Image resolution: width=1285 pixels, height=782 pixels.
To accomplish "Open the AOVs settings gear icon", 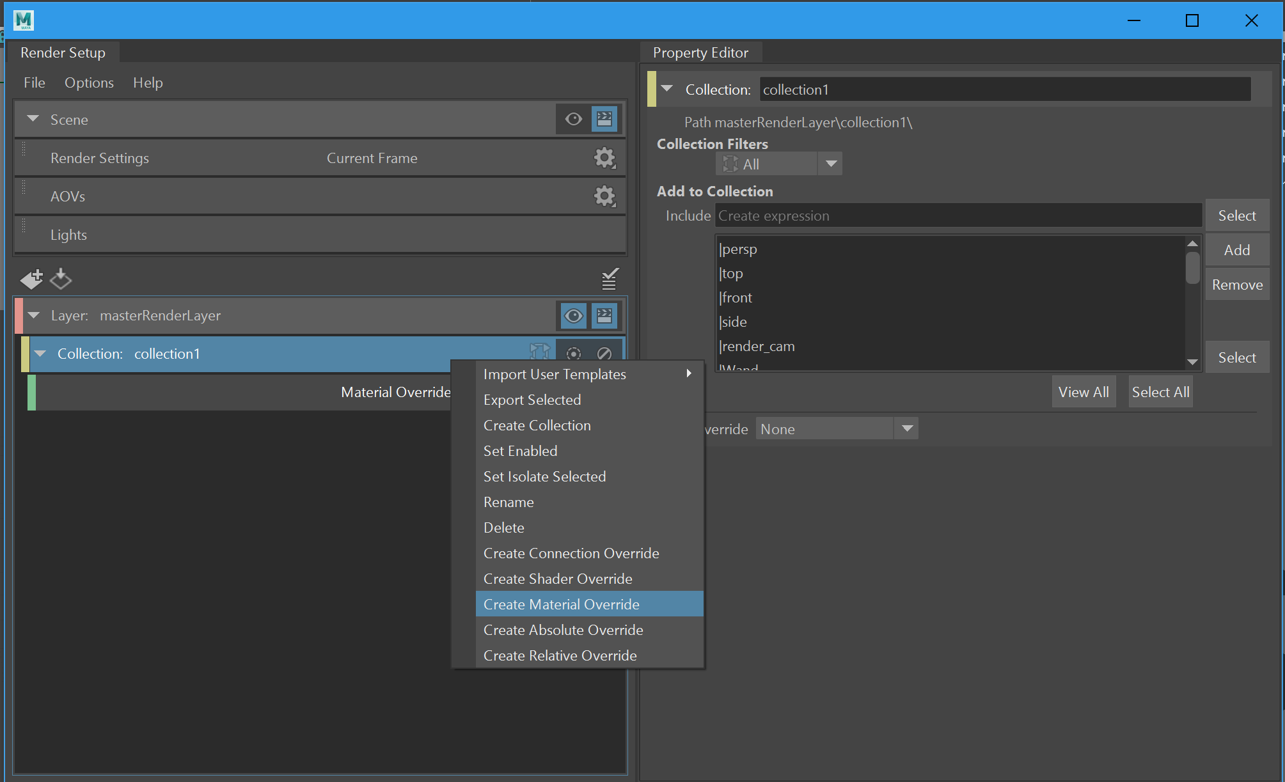I will 604,196.
